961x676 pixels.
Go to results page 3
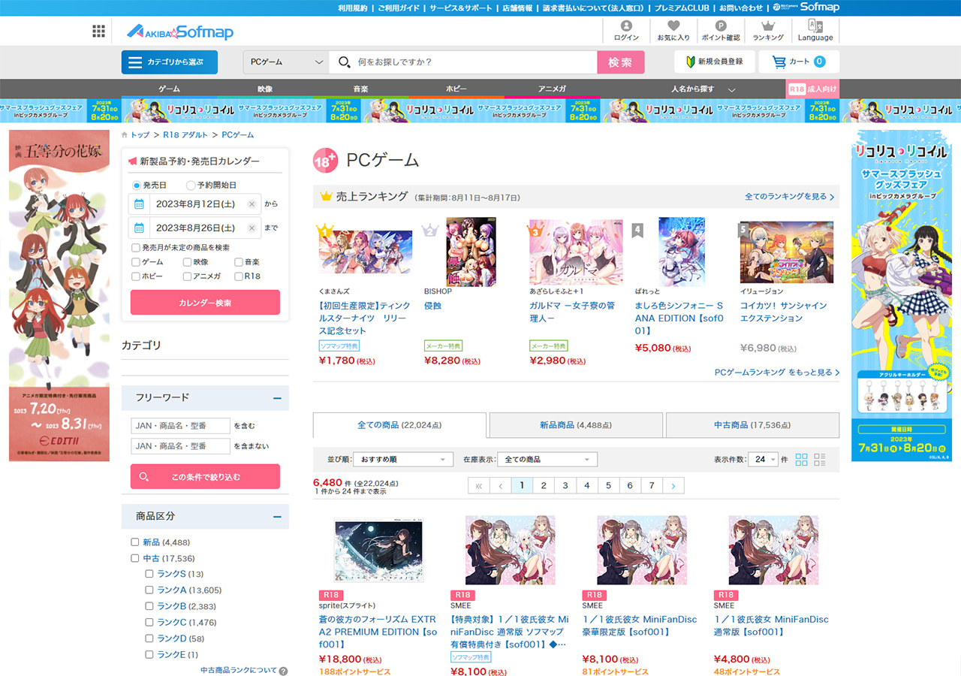pyautogui.click(x=565, y=486)
